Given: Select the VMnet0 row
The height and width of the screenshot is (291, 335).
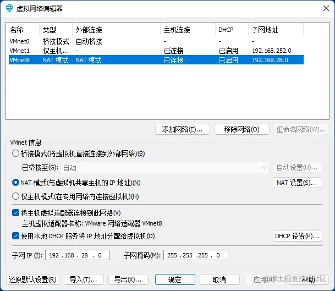Looking at the screenshot, I should click(156, 41).
